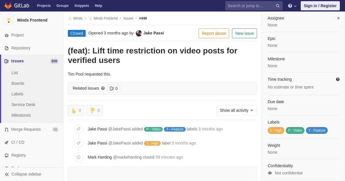Click the search magnifier icon
345x181 pixels.
point(277,6)
